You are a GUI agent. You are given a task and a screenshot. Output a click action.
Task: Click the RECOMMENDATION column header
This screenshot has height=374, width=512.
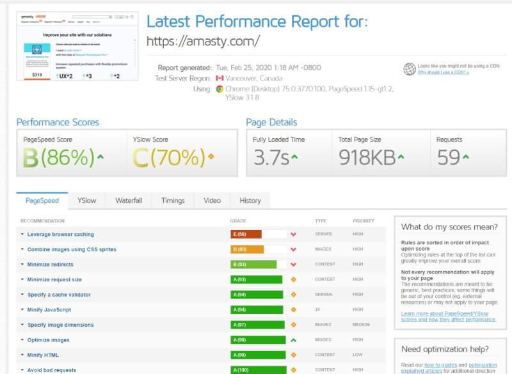42,221
